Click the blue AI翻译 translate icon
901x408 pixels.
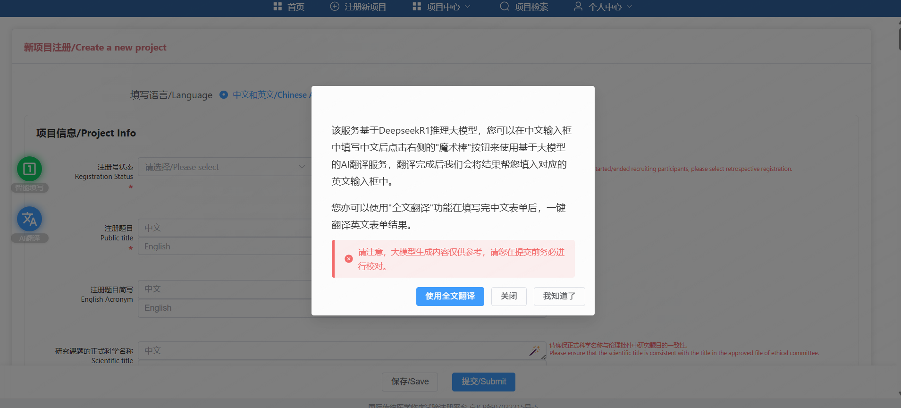(29, 219)
